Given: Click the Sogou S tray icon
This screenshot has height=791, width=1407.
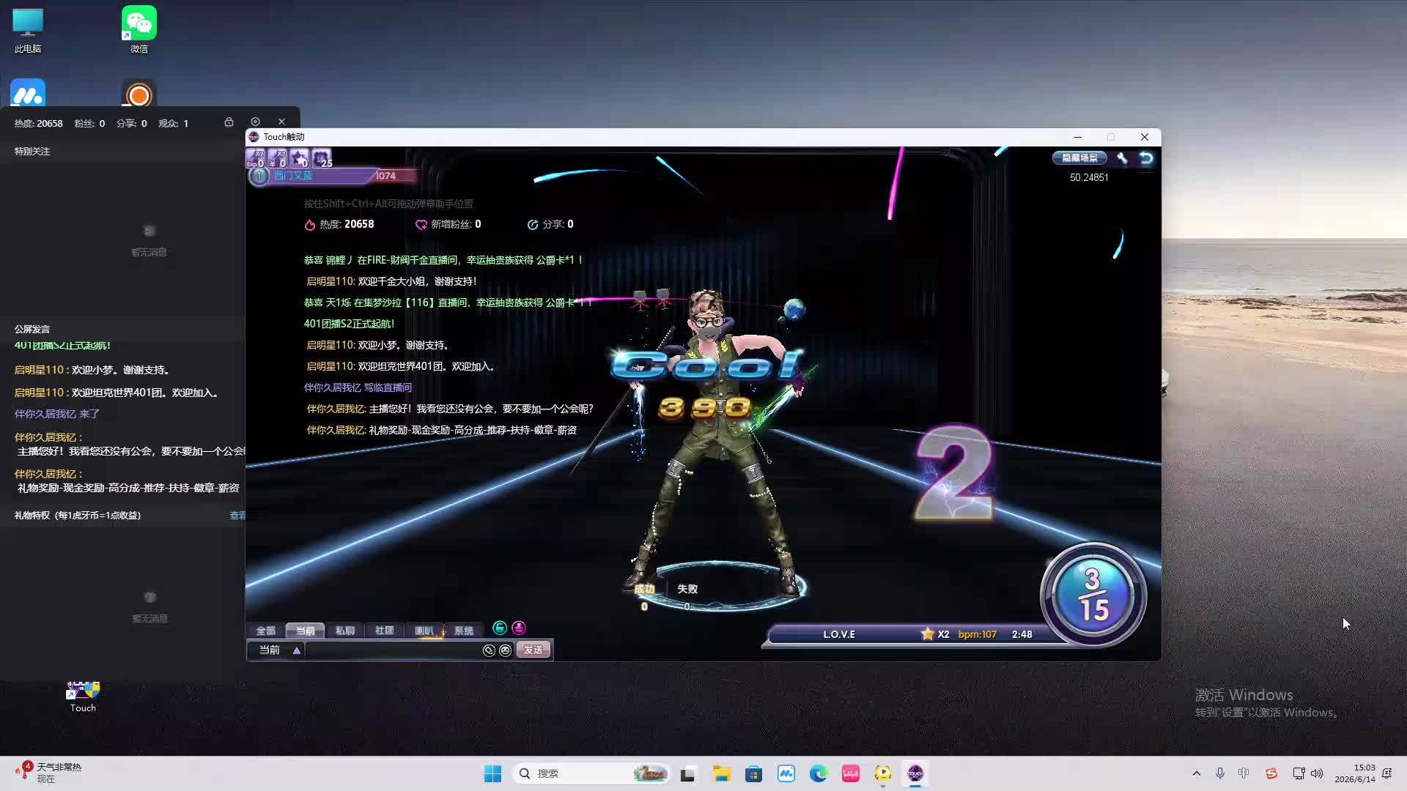Looking at the screenshot, I should [1271, 773].
